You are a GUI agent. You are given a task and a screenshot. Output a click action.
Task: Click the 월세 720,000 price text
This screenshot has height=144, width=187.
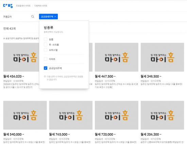[x=105, y=135]
